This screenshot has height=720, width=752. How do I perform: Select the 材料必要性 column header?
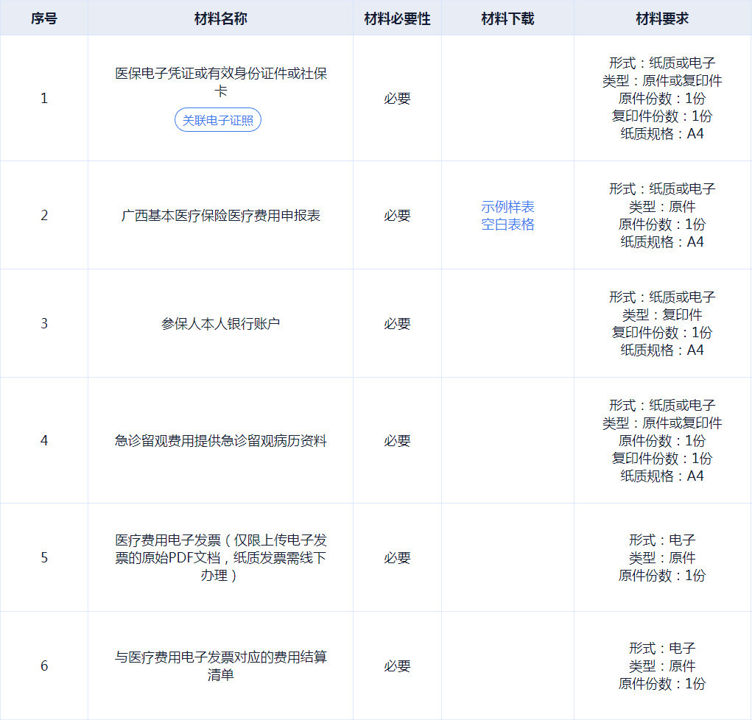point(397,19)
